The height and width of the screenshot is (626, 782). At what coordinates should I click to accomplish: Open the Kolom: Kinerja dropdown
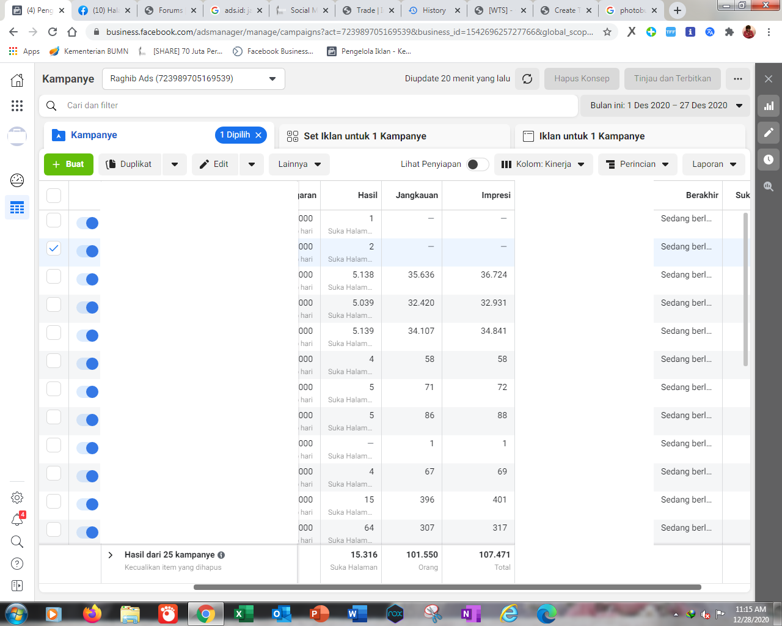coord(543,164)
